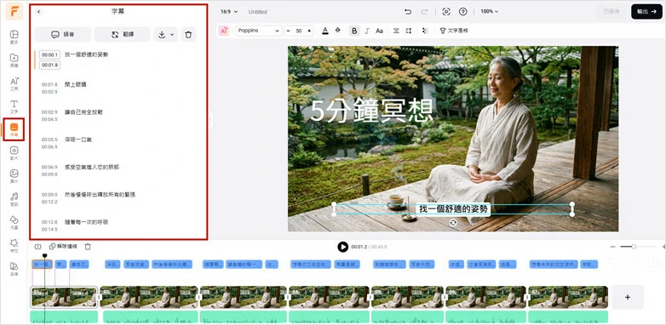Click the AI text tool icon
This screenshot has width=666, height=325.
tap(224, 31)
